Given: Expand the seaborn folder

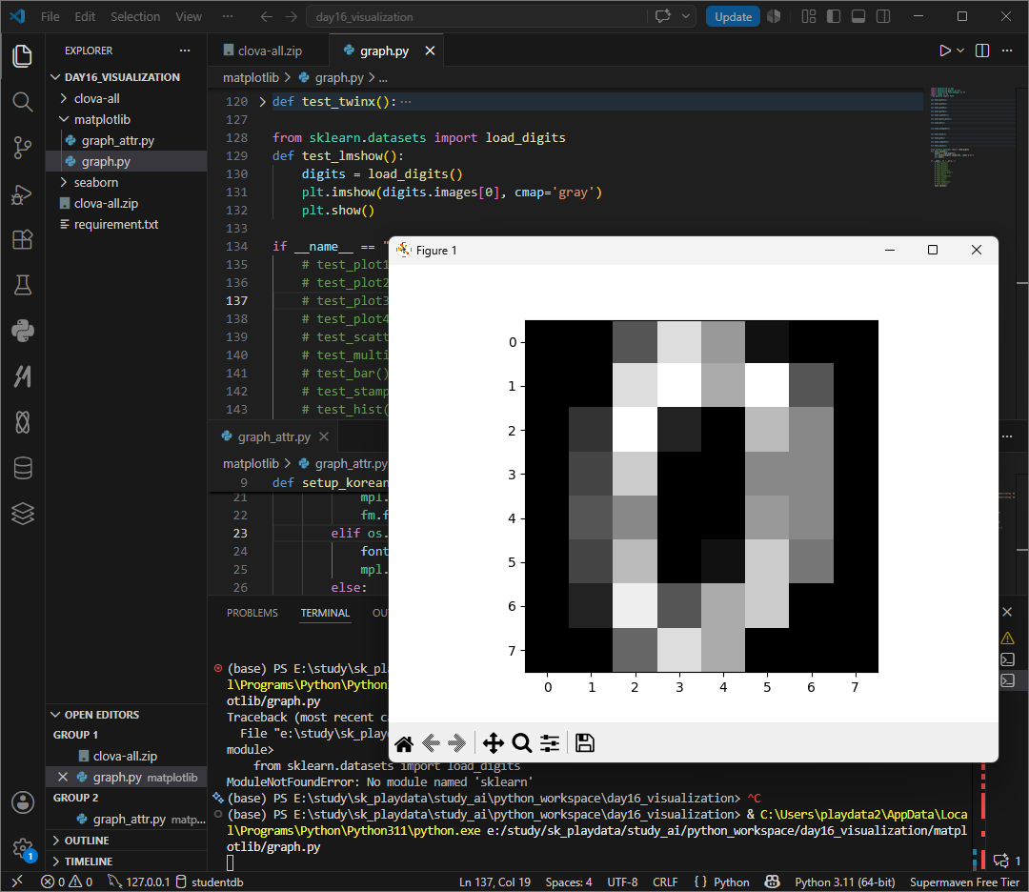Looking at the screenshot, I should tap(64, 182).
